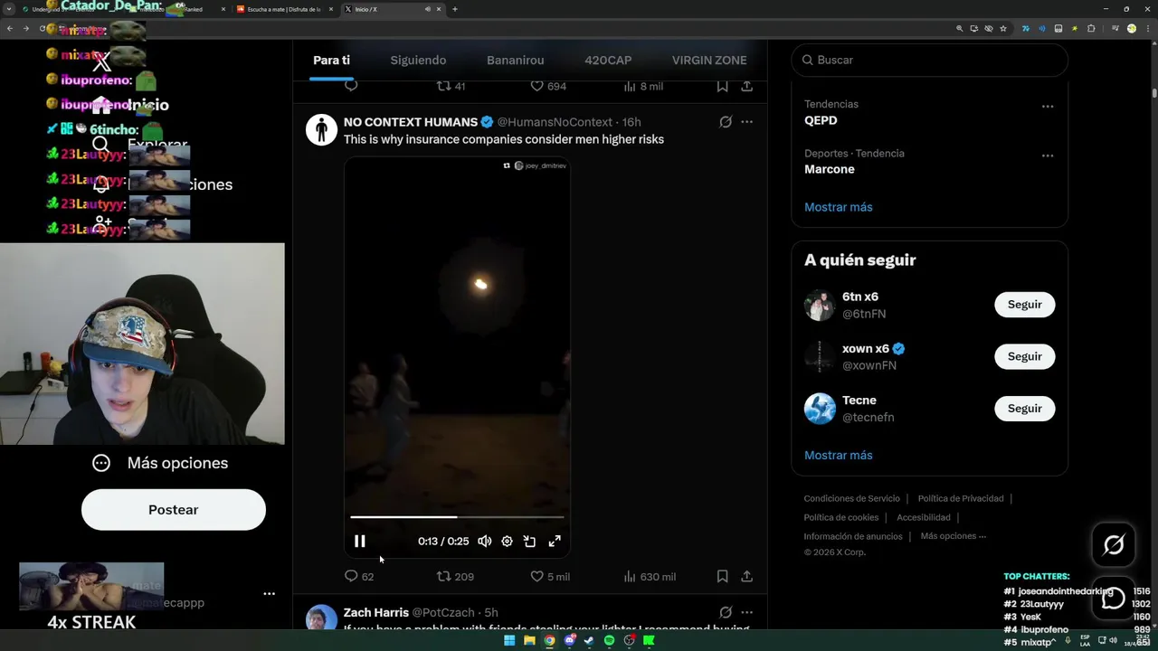1158x651 pixels.
Task: Seek on the video progress bar
Action: click(x=457, y=517)
